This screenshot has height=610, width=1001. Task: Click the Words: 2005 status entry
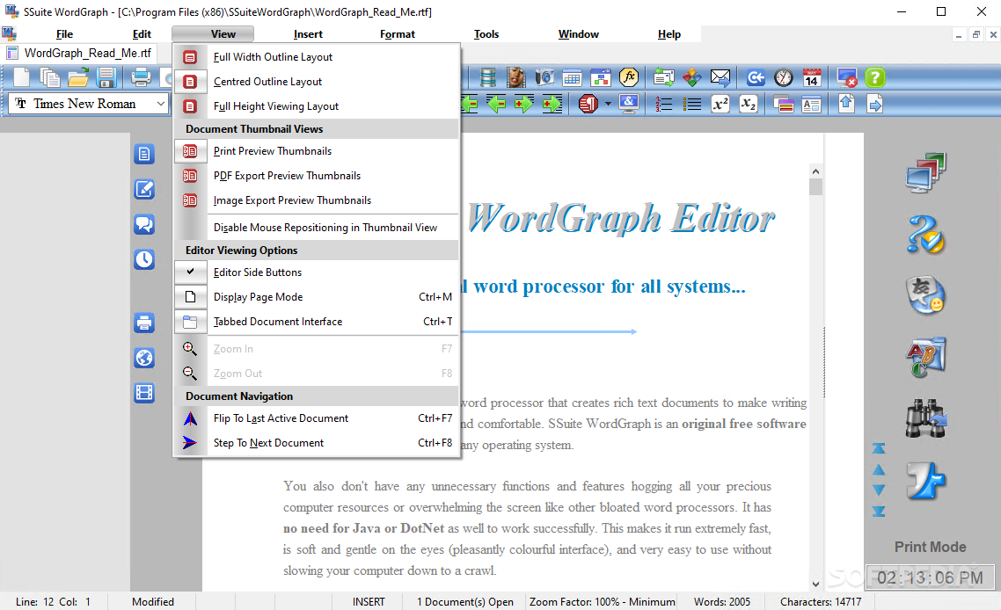coord(722,602)
